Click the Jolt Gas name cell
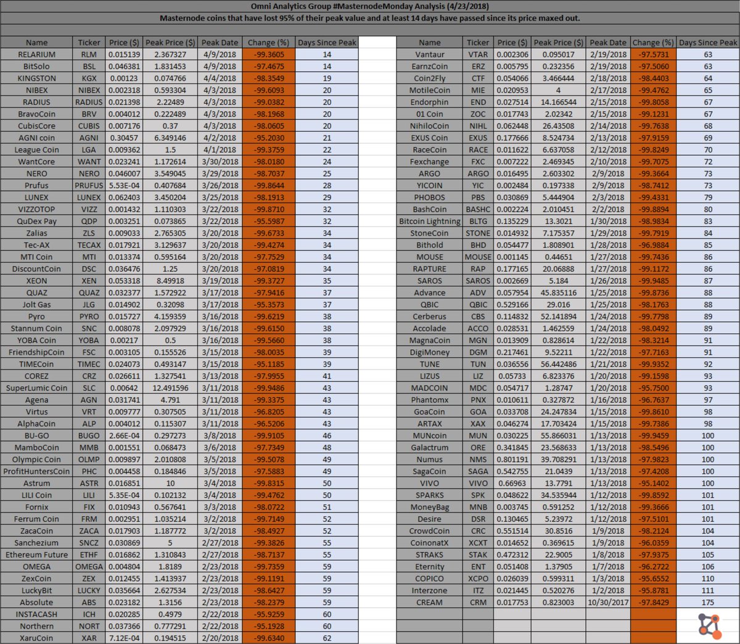The height and width of the screenshot is (644, 740). pyautogui.click(x=36, y=305)
